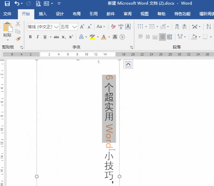
Task: Toggle the Character Shading button
Action: [115, 37]
